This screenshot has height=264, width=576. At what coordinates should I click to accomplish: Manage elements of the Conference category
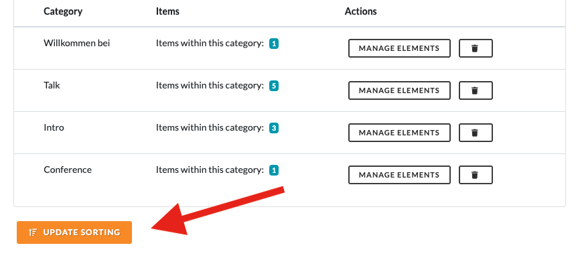pos(399,175)
